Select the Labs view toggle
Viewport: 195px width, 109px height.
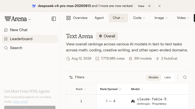click(x=167, y=77)
